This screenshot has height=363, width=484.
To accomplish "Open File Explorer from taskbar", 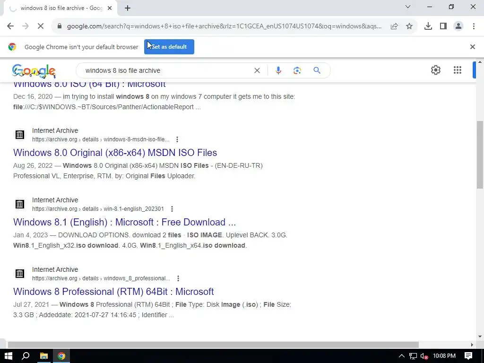I will point(44,356).
